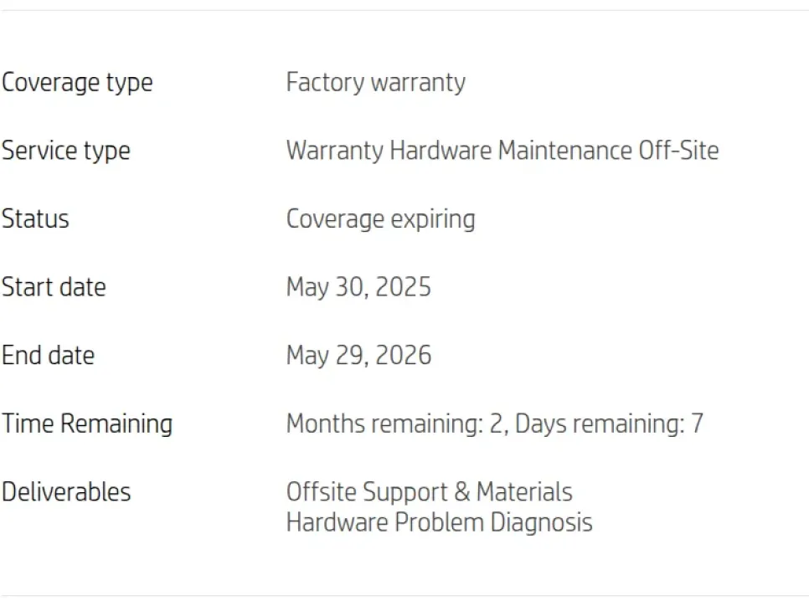Select the Coverage expiring status value
Viewport: 809px width, 606px height.
click(x=380, y=219)
